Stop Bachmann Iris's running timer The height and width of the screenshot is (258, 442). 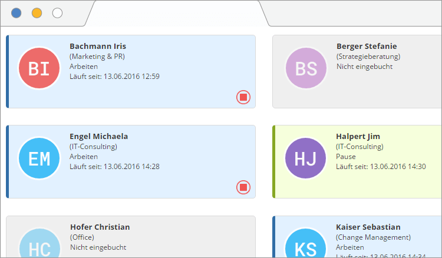coord(243,97)
